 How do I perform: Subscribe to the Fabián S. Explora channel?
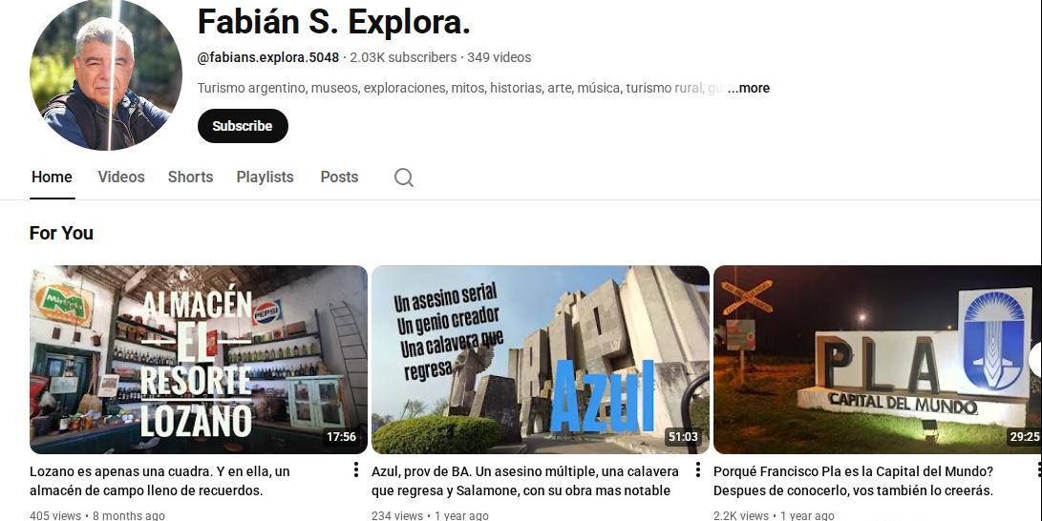coord(243,126)
